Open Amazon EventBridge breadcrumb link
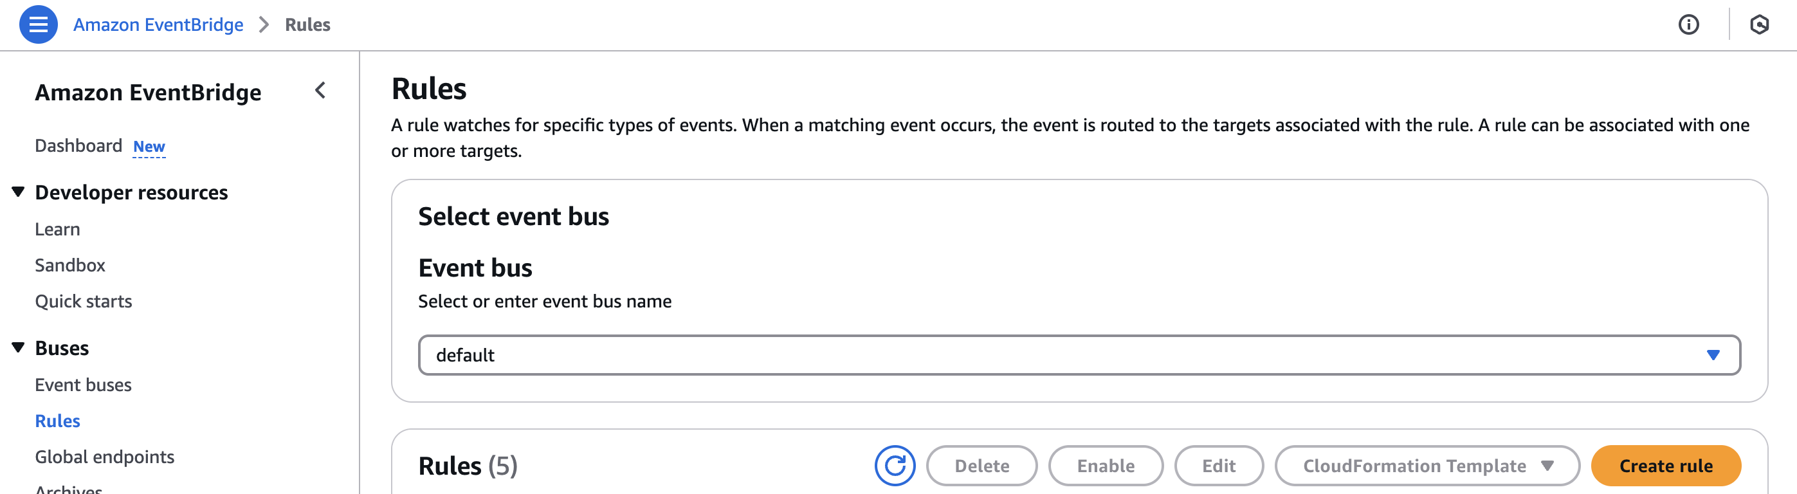The width and height of the screenshot is (1797, 494). pos(158,24)
